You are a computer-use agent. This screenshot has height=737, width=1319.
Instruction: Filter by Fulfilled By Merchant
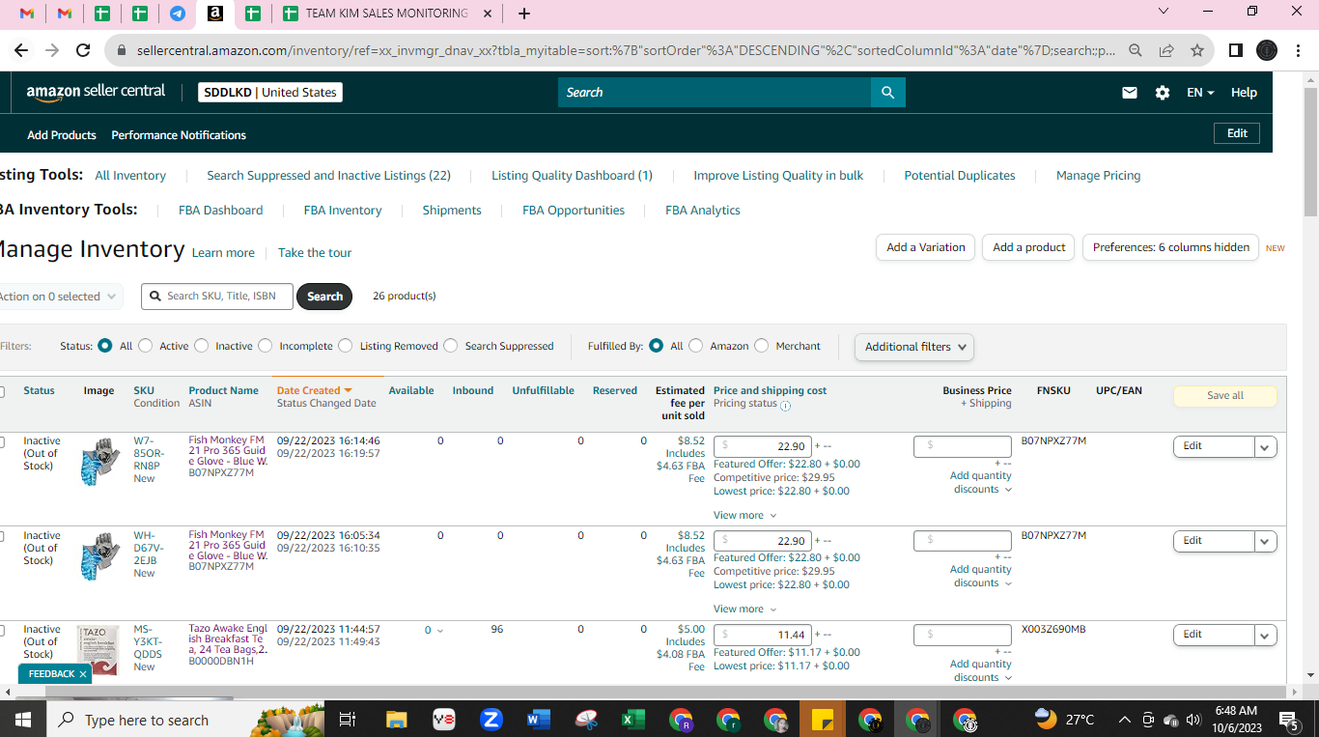pyautogui.click(x=762, y=346)
